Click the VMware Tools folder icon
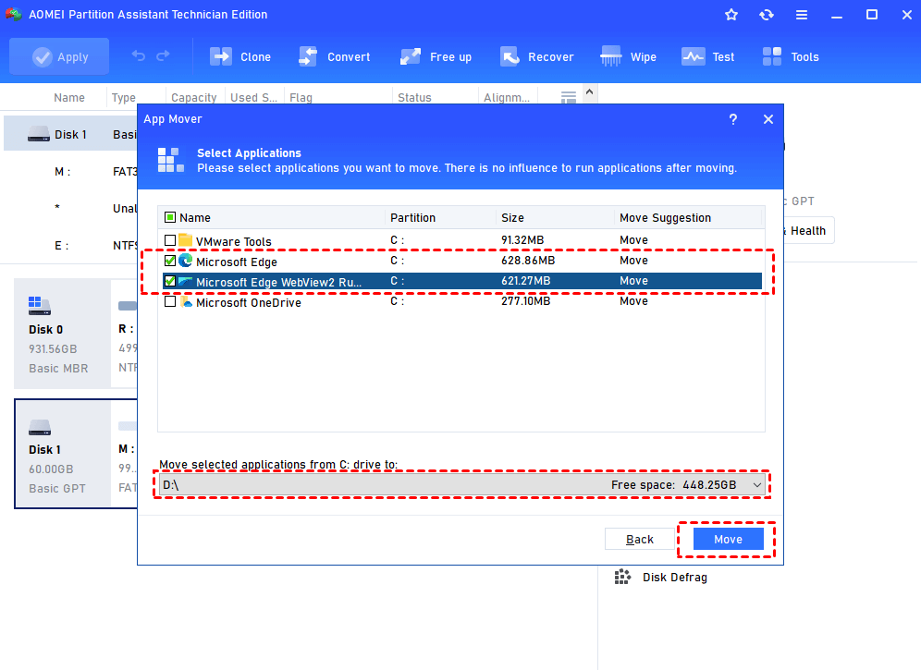Screen dimensions: 921x670 coord(186,239)
